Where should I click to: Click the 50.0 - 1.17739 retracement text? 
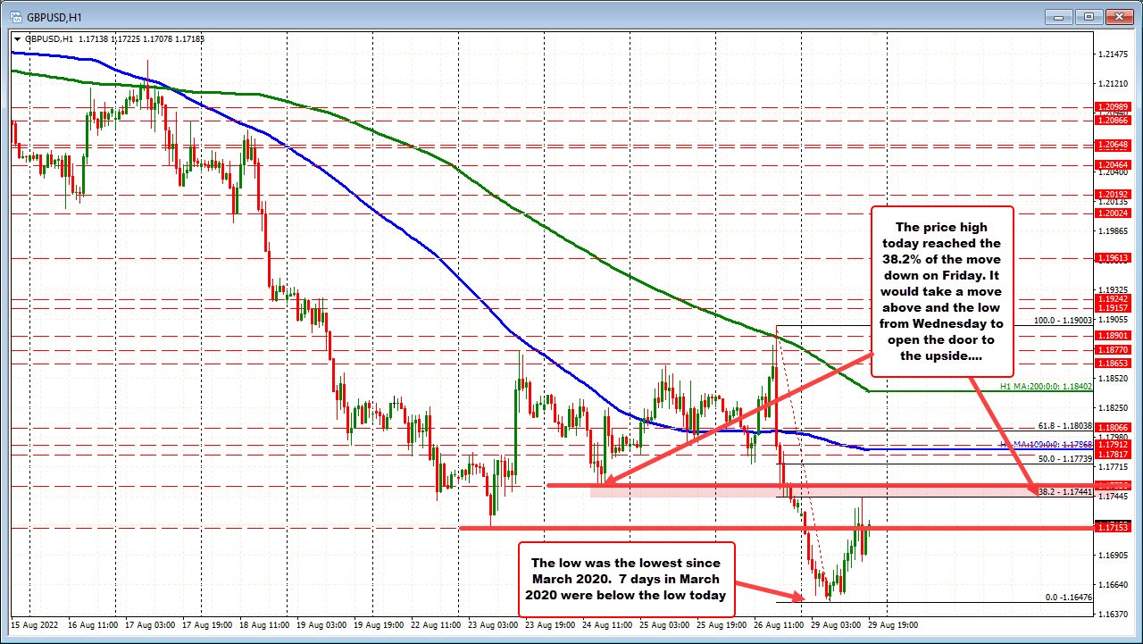(1064, 459)
